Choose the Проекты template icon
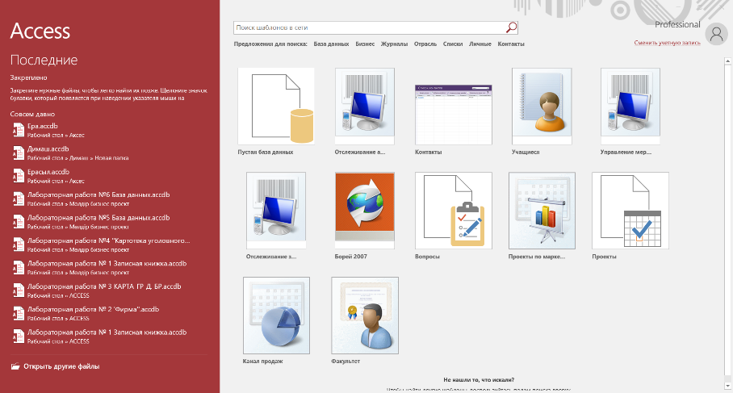The image size is (733, 393). [x=630, y=211]
